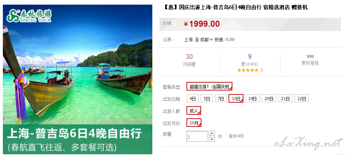Toggle the 10月 departure month option
The height and width of the screenshot is (155, 347).
click(194, 123)
